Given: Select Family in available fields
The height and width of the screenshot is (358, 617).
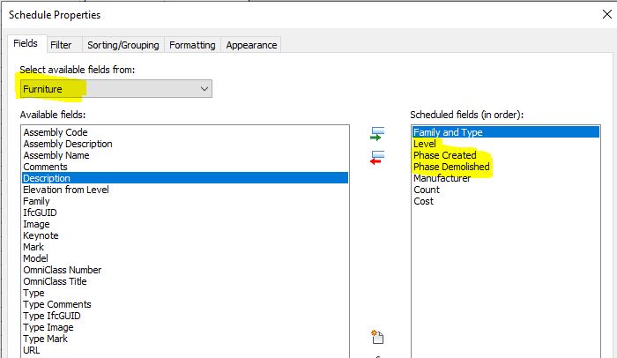Looking at the screenshot, I should pos(185,201).
